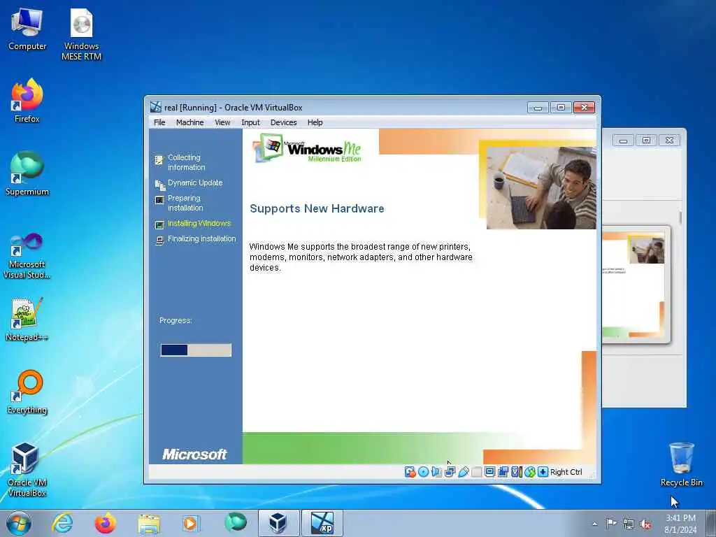Launch Firefox from the taskbar
This screenshot has width=716, height=537.
pos(105,523)
